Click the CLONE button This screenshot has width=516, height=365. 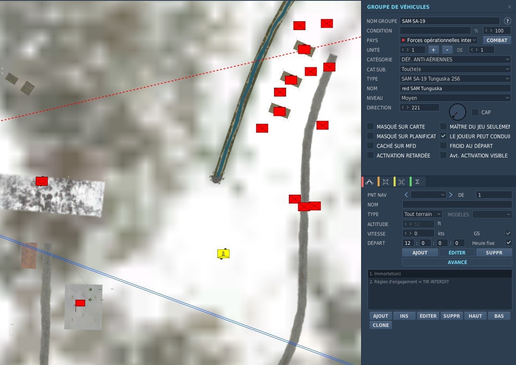[380, 325]
